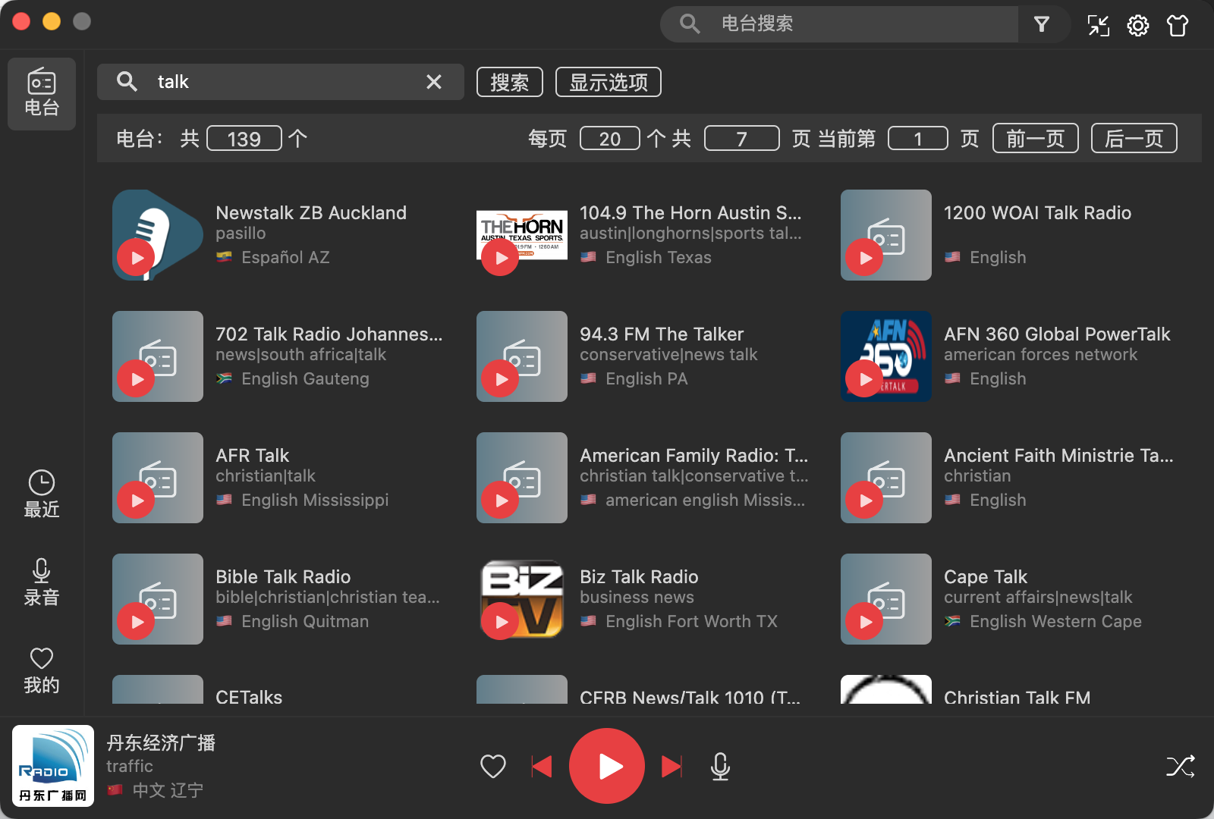Select the AFR Talk title
Screen dimensions: 1214x819
[x=252, y=455]
